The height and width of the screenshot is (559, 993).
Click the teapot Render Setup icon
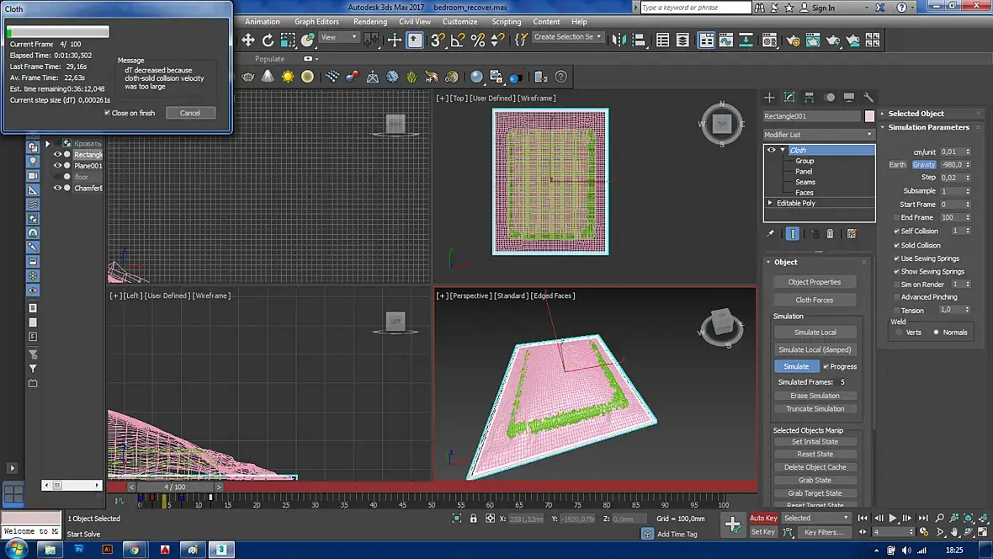pos(793,40)
